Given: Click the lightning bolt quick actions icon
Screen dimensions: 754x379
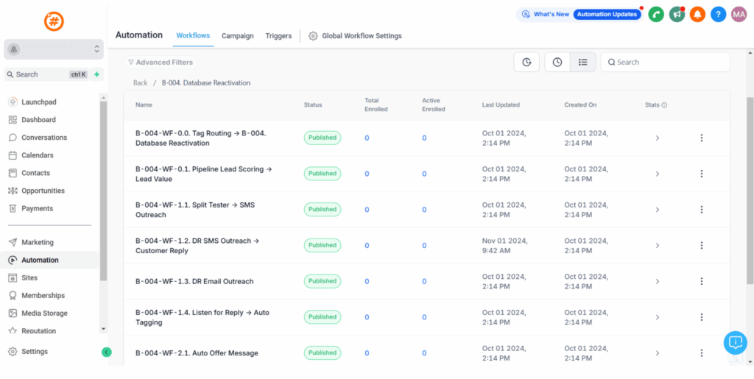Looking at the screenshot, I should click(x=97, y=74).
